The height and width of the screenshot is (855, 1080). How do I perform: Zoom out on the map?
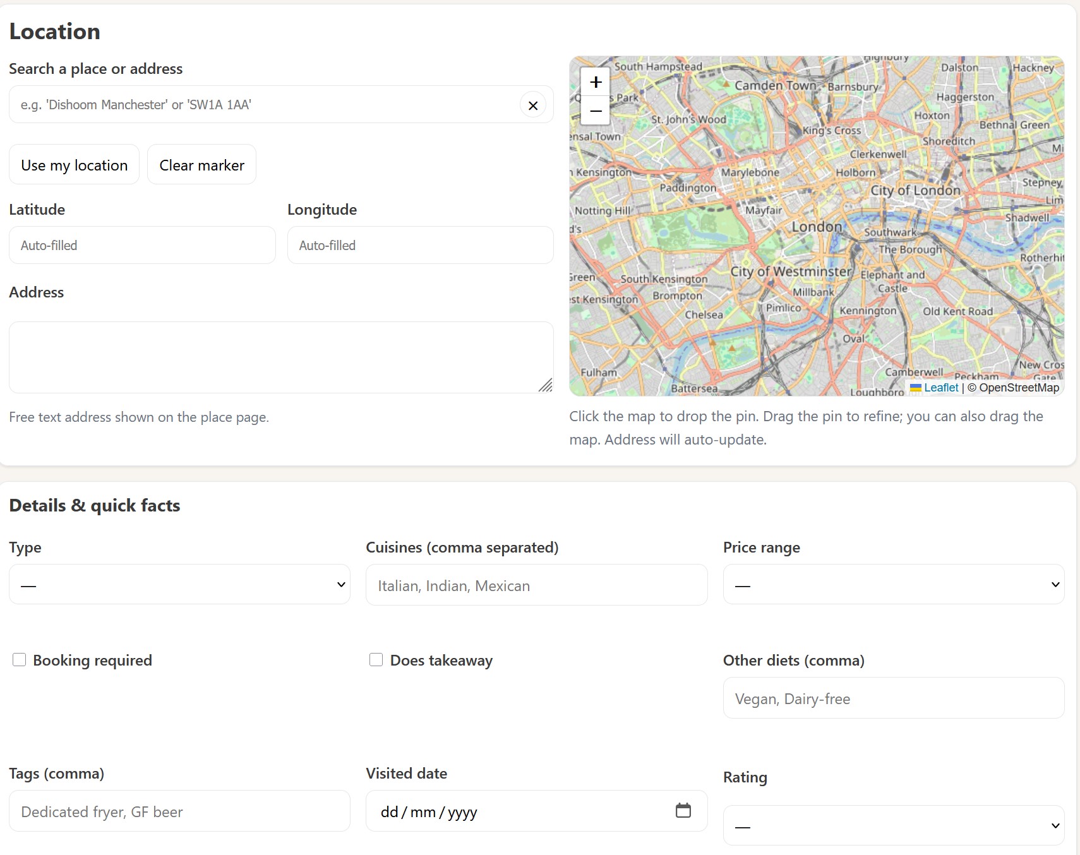[595, 111]
